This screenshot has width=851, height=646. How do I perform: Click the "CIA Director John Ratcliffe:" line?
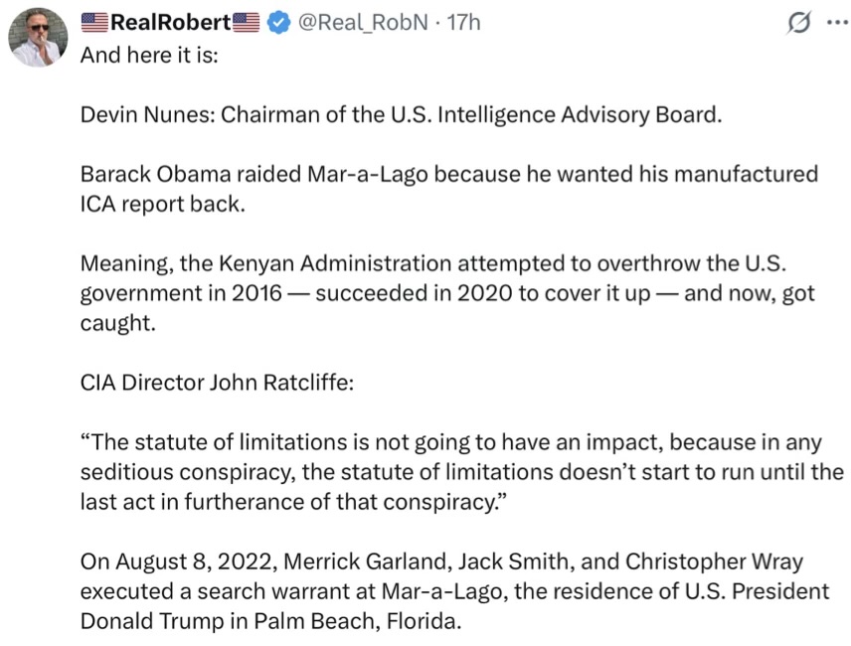pos(216,384)
